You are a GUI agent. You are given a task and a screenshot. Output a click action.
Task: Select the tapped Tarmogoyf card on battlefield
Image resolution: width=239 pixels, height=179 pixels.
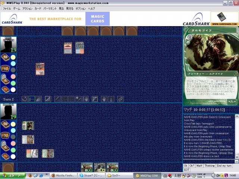[x=28, y=126]
